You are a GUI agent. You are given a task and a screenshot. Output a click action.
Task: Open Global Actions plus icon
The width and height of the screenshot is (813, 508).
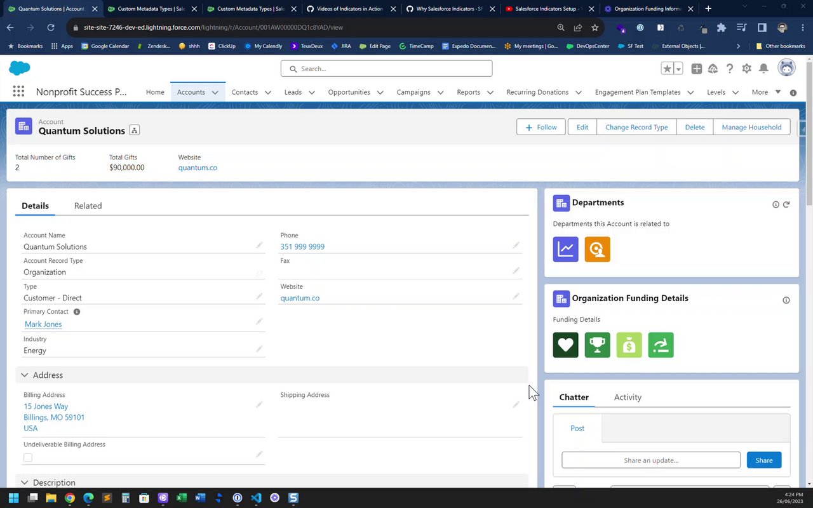[x=697, y=69]
